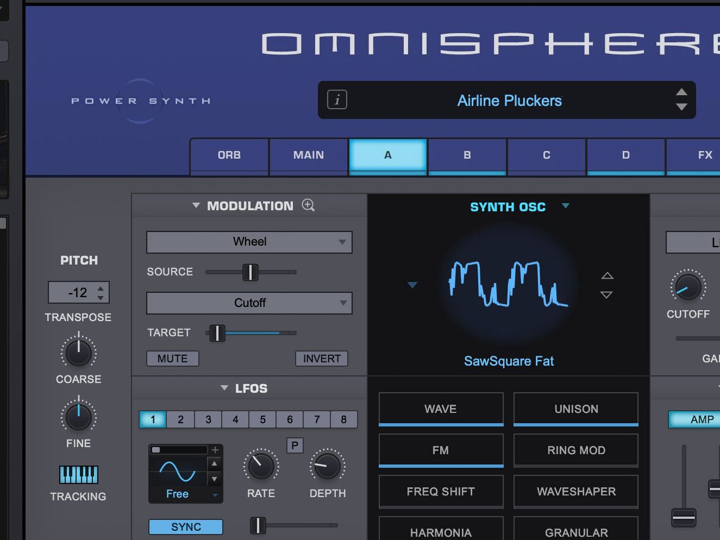The image size is (720, 540).
Task: Open the Cutoff modulation target dropdown
Action: click(x=249, y=303)
